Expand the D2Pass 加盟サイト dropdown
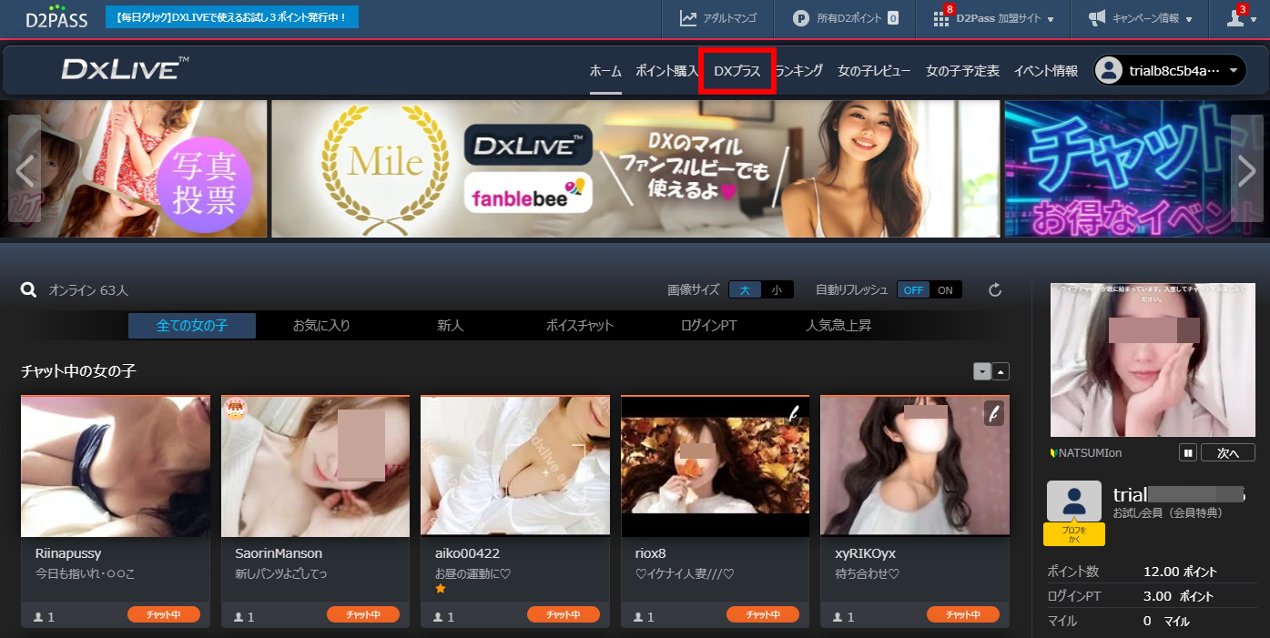The width and height of the screenshot is (1270, 638). click(995, 18)
